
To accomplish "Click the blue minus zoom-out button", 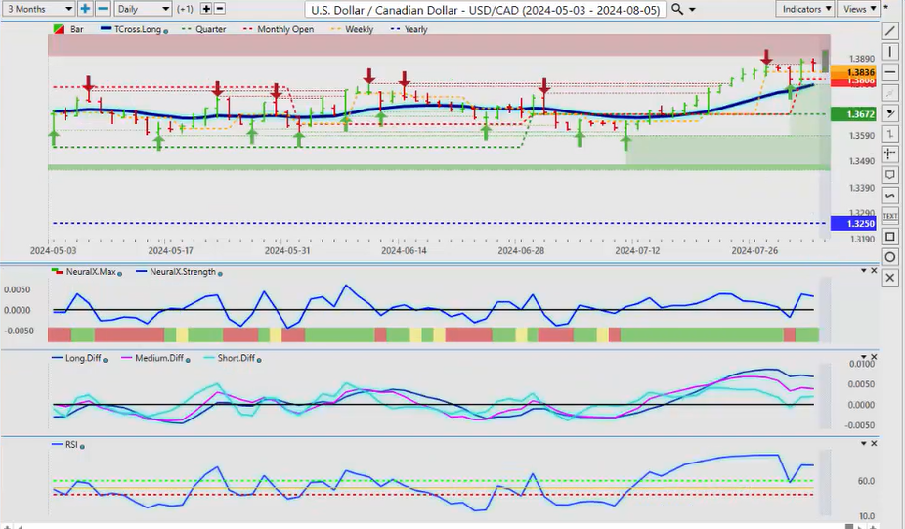I will pos(103,9).
